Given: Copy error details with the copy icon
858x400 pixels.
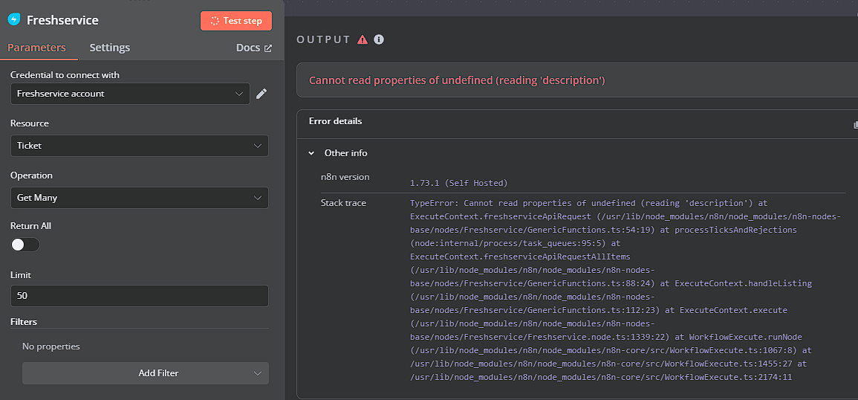Looking at the screenshot, I should (x=855, y=125).
